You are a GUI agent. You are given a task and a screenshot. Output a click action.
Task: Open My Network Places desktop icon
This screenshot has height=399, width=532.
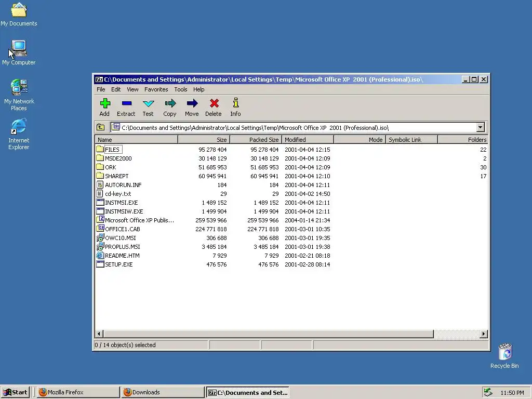[19, 87]
